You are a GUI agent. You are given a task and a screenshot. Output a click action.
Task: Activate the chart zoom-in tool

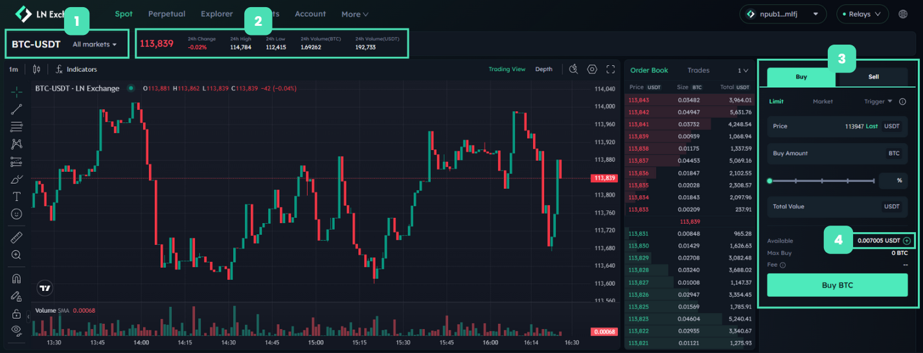click(x=17, y=255)
